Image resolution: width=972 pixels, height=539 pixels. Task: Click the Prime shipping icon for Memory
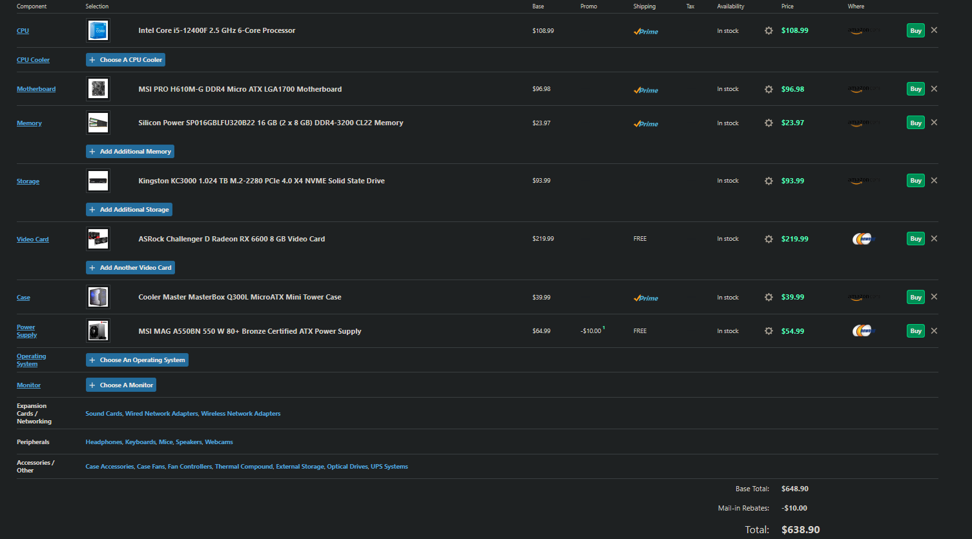[646, 123]
